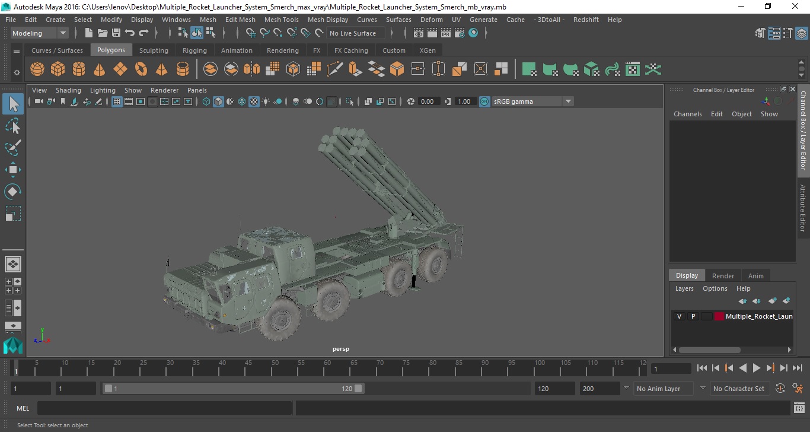This screenshot has width=810, height=432.
Task: Click the open scene folder icon
Action: pos(103,33)
